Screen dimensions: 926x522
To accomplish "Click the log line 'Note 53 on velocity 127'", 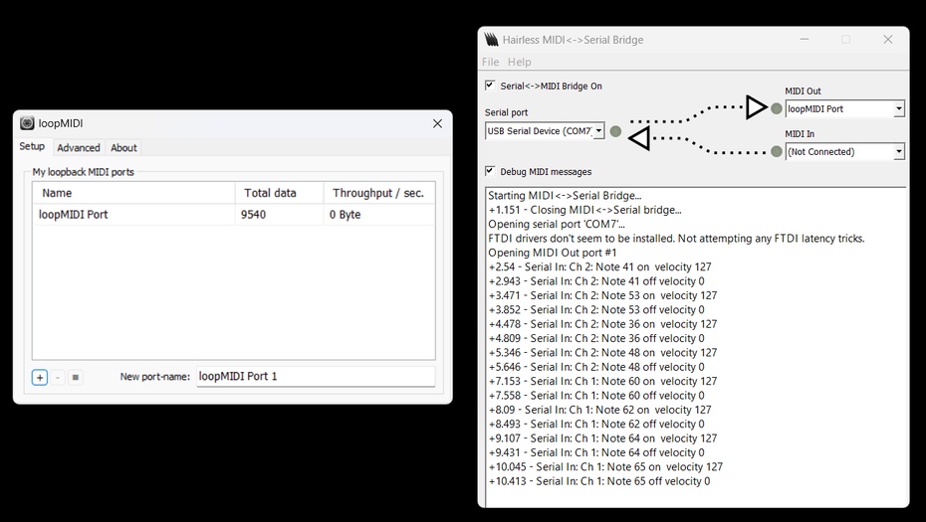I will (602, 295).
